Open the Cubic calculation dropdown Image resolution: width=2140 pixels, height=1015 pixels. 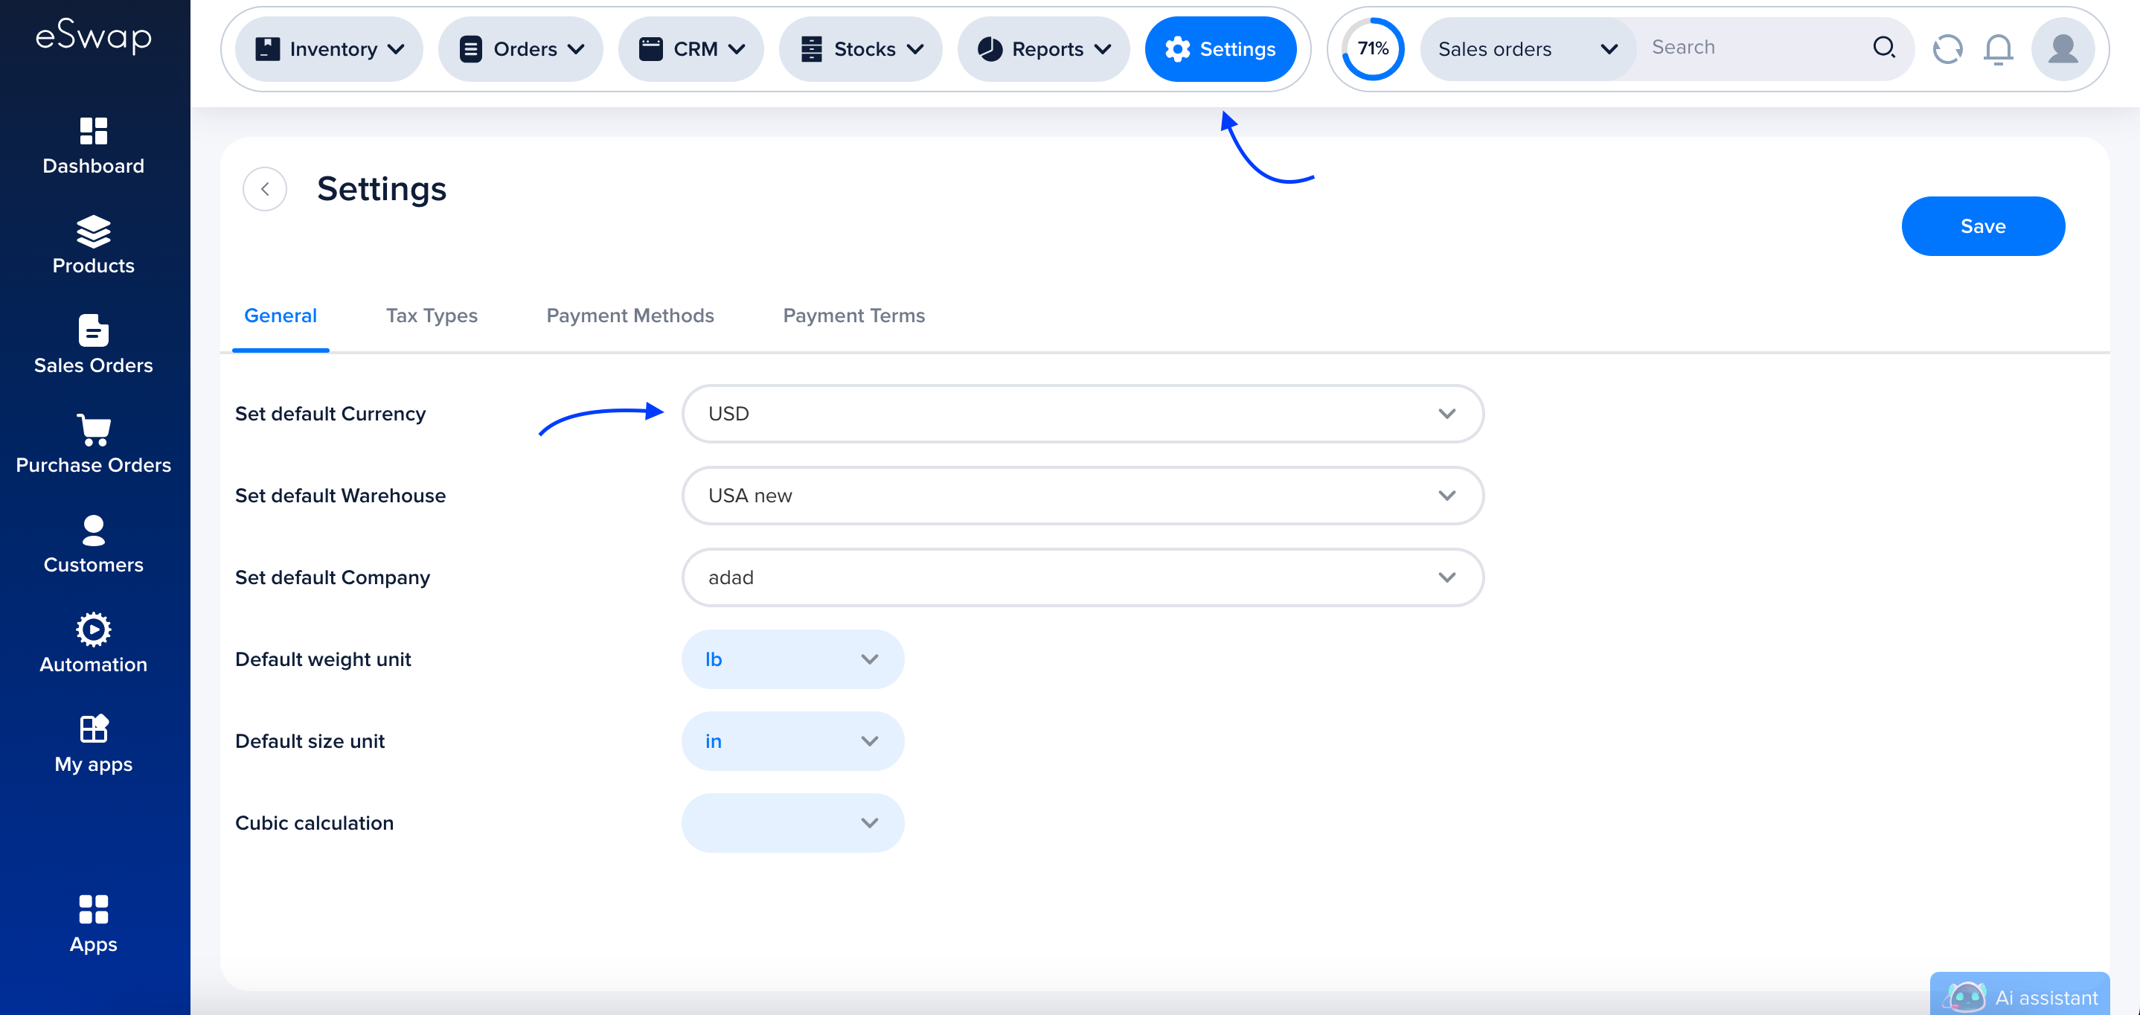click(792, 823)
